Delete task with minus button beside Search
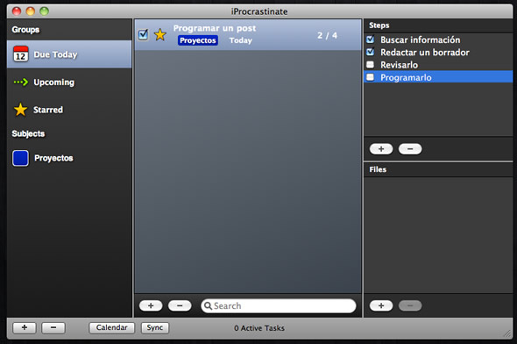 tap(180, 305)
